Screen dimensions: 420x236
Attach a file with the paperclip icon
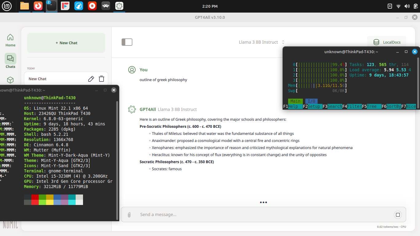(x=129, y=215)
